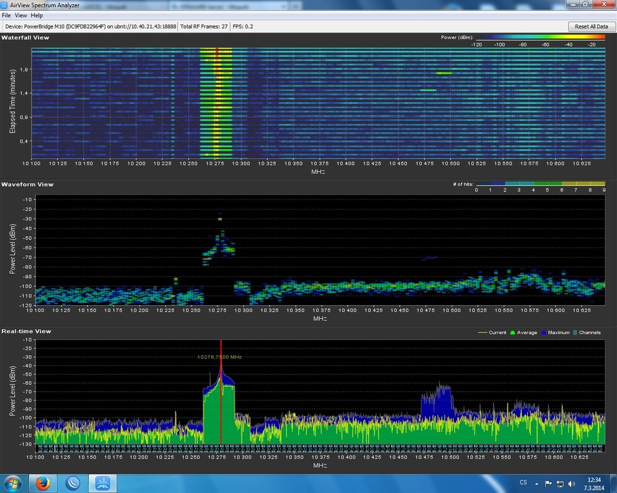The image size is (617, 493).
Task: Click the Real-time View heading
Action: 26,332
